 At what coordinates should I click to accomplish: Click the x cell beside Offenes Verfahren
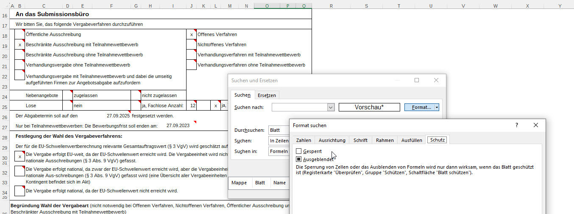click(192, 34)
